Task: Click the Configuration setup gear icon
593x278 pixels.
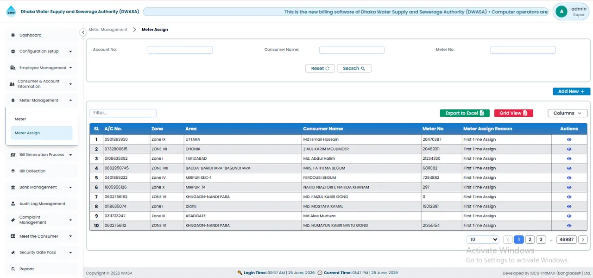Action: coord(13,51)
